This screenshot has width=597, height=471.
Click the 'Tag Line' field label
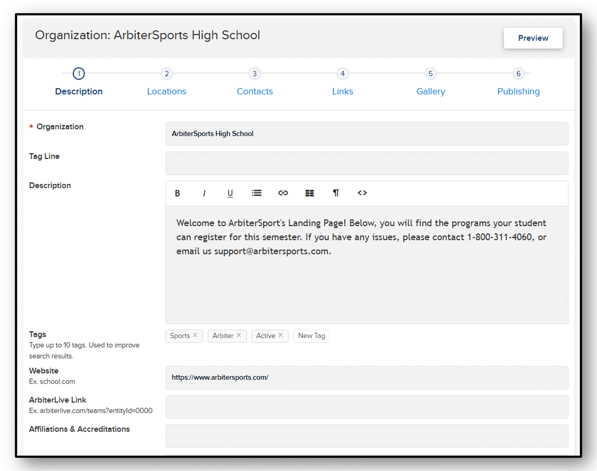click(44, 156)
